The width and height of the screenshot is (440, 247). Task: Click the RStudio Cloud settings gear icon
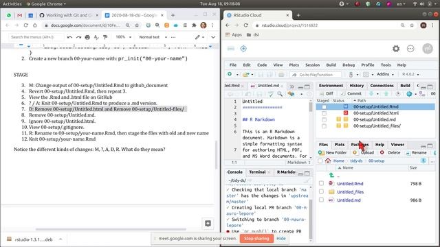396,49
